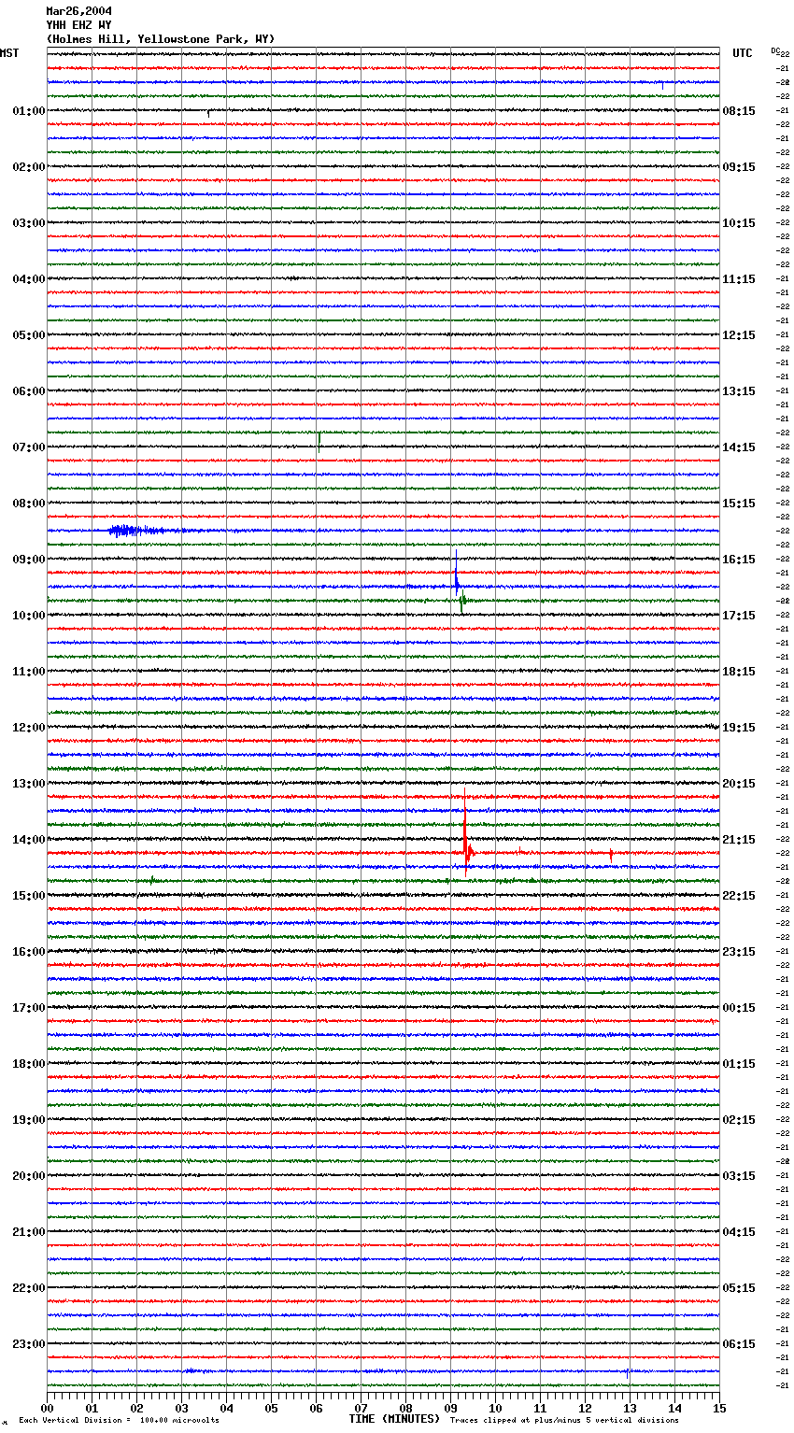Select the 10:00 MST hour label

(x=28, y=616)
